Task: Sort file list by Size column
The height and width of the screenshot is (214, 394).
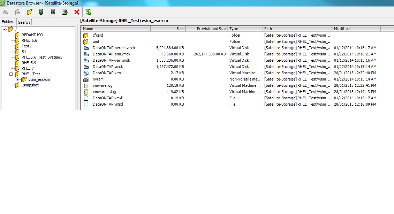Action: click(x=168, y=29)
